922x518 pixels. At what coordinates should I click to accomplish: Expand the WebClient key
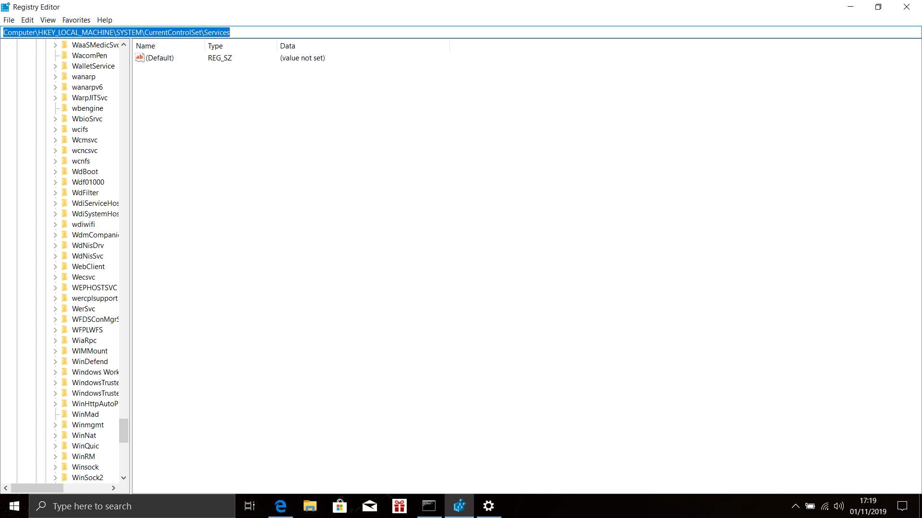click(x=55, y=267)
